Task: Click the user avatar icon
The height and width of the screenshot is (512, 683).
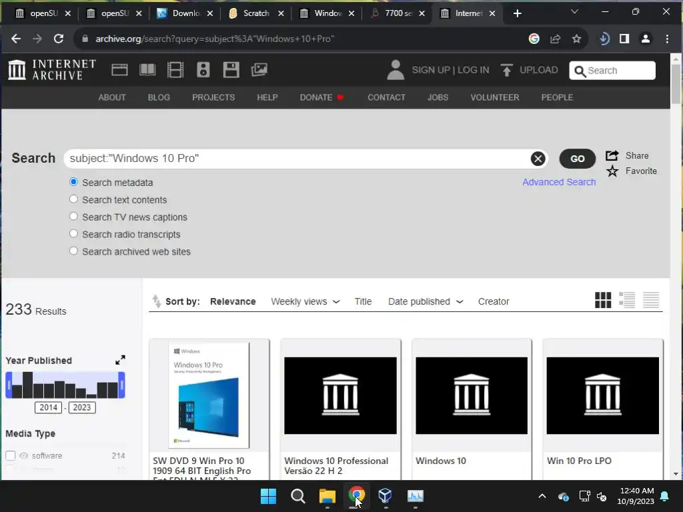Action: [x=396, y=70]
